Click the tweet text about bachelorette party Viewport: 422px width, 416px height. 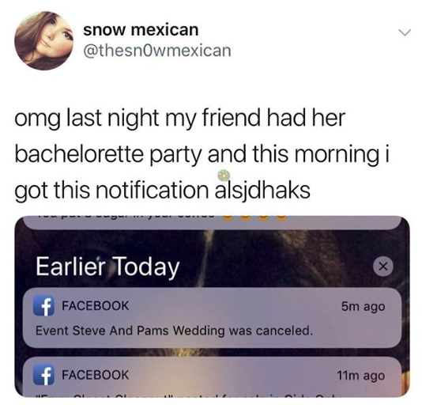pyautogui.click(x=202, y=153)
